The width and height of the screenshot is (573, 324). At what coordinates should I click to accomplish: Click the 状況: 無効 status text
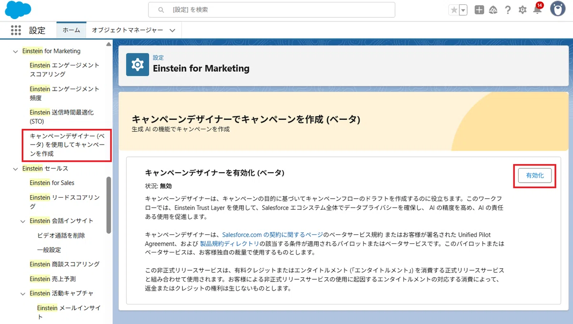click(x=158, y=186)
